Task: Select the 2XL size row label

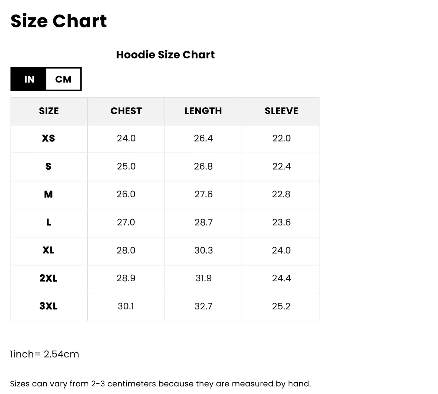Action: pyautogui.click(x=49, y=278)
